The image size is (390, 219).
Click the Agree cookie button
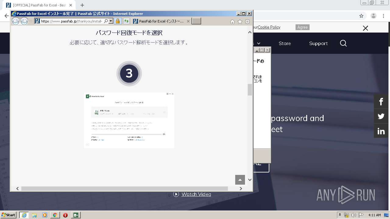[x=303, y=27]
